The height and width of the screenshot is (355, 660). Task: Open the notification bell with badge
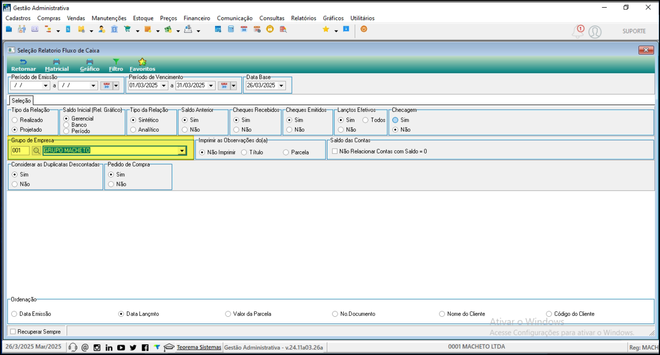pos(578,31)
